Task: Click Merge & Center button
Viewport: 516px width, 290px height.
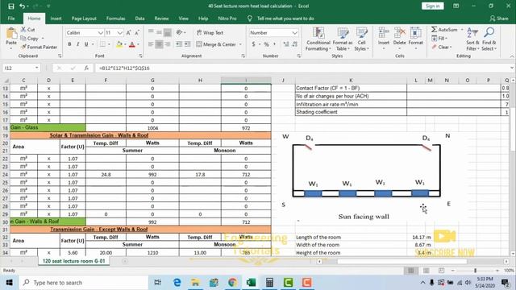Action: coord(216,44)
